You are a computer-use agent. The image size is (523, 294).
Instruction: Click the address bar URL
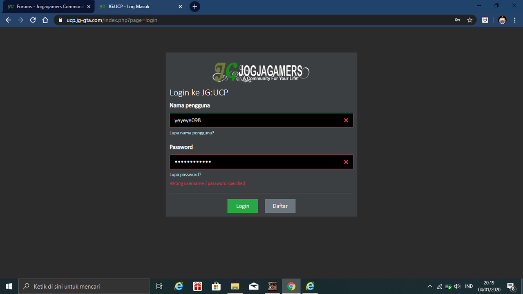[x=112, y=20]
